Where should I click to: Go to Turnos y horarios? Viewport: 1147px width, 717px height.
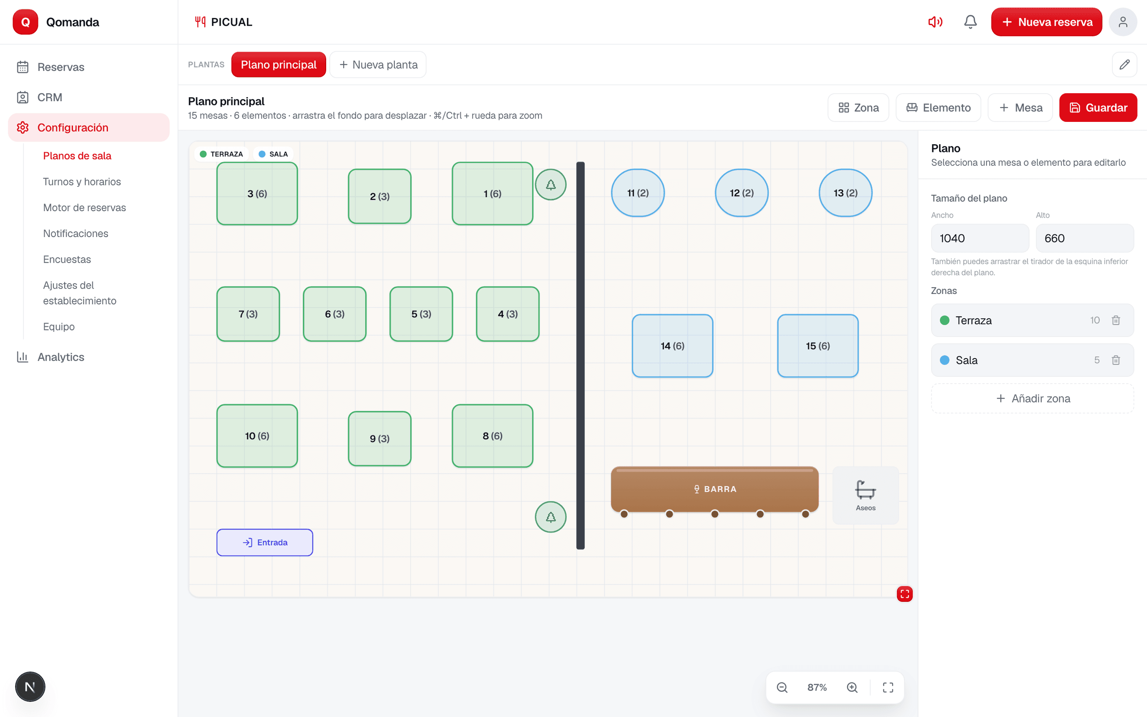click(x=82, y=181)
